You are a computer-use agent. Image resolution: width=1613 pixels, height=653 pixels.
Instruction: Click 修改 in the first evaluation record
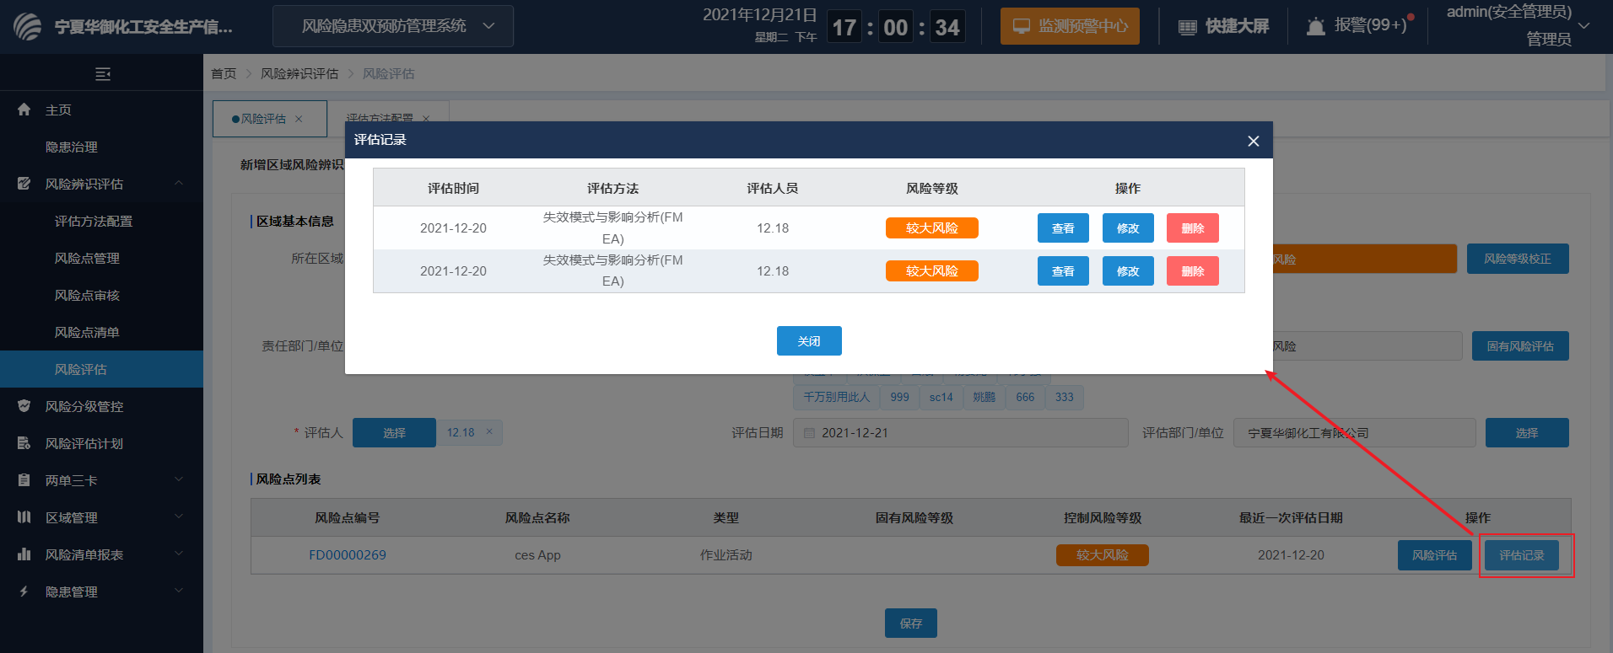click(1128, 228)
